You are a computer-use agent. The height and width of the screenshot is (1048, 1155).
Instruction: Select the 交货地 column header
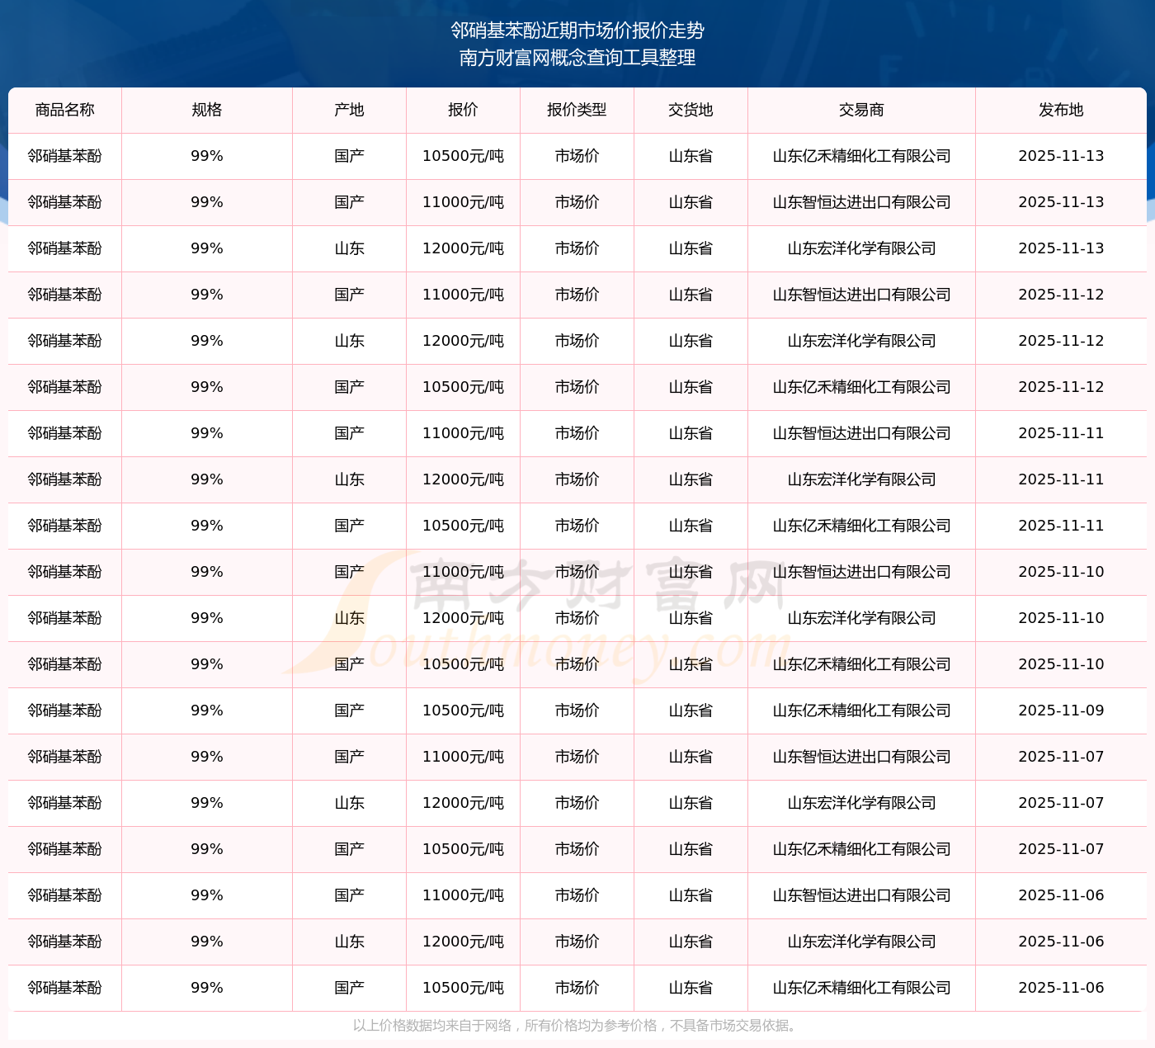tap(691, 110)
